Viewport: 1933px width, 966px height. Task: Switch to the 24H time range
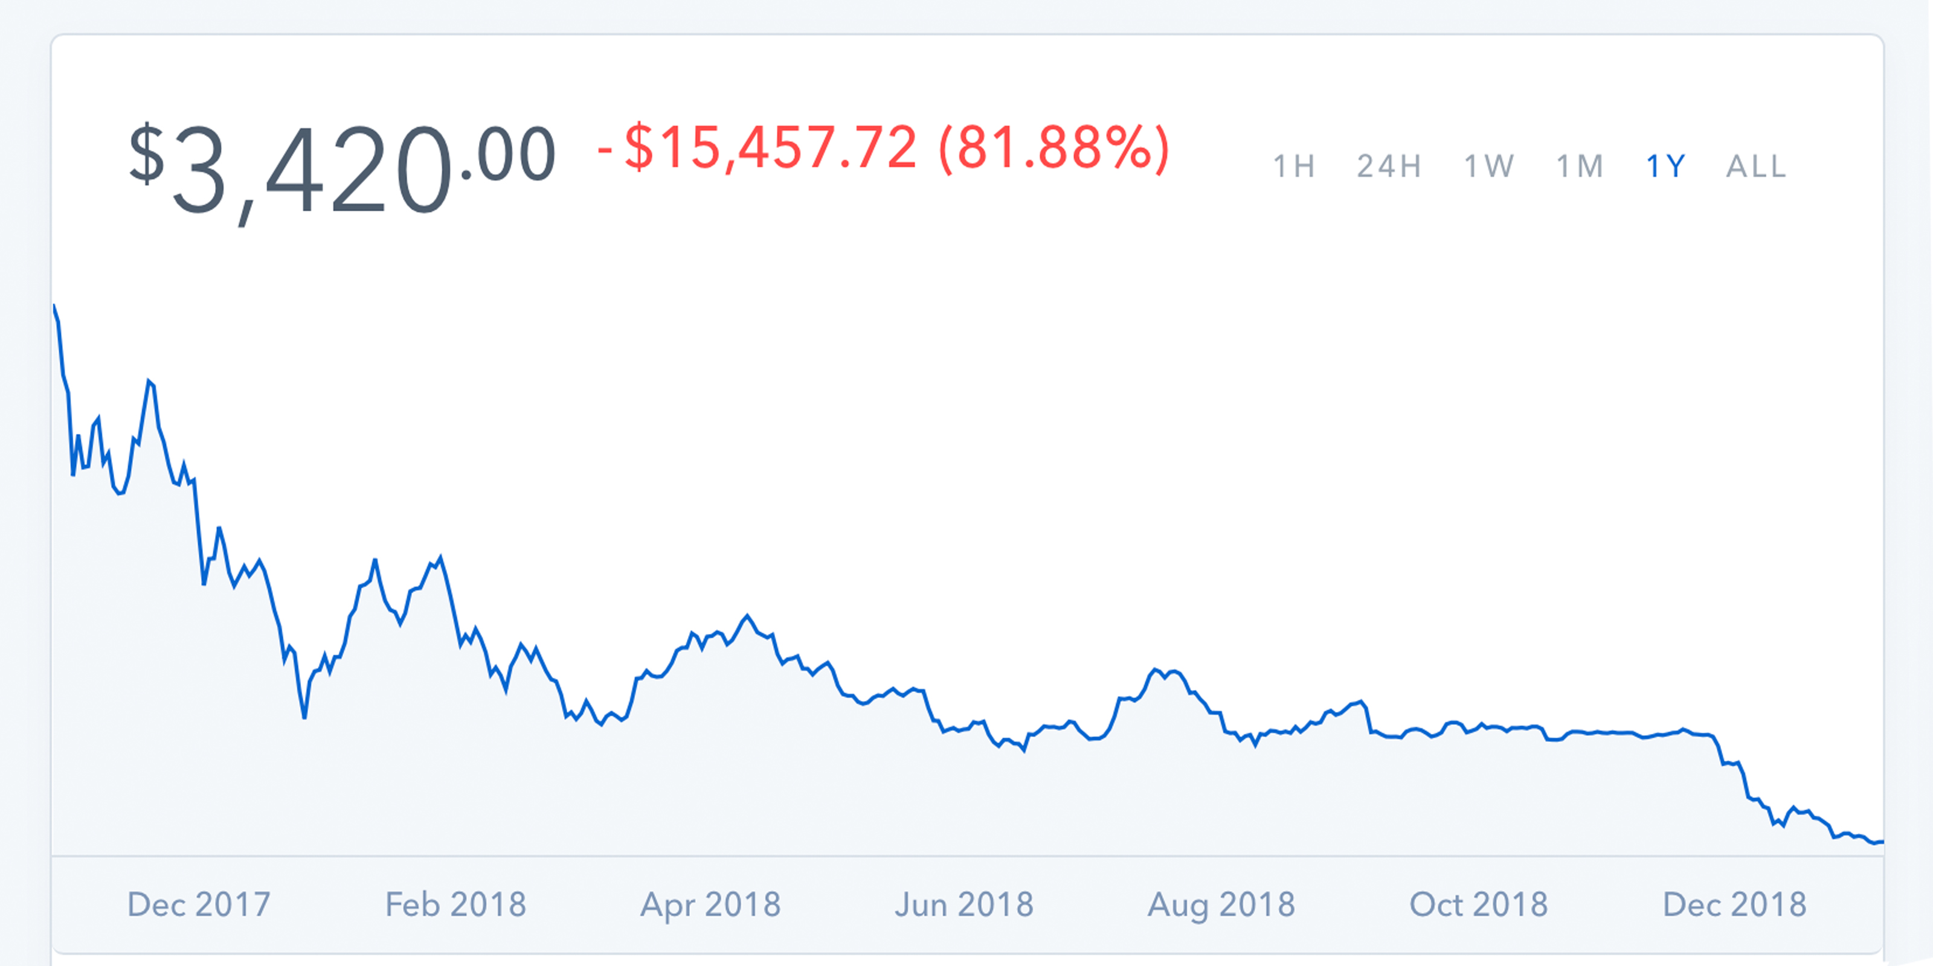click(x=1389, y=167)
